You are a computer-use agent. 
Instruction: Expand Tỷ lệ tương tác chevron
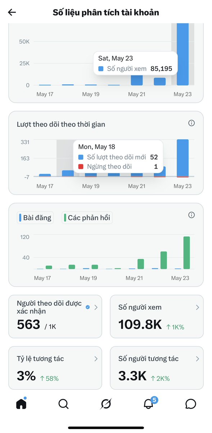[x=96, y=359]
